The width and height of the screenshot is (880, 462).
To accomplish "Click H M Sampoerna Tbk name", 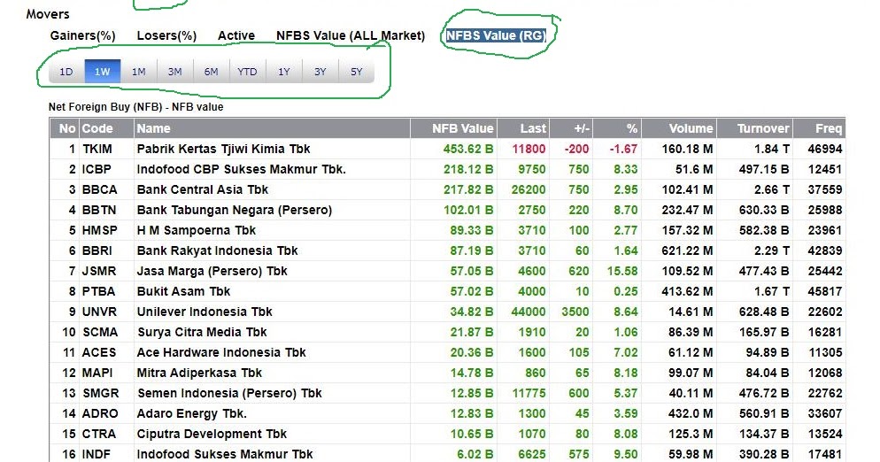I will (x=197, y=230).
